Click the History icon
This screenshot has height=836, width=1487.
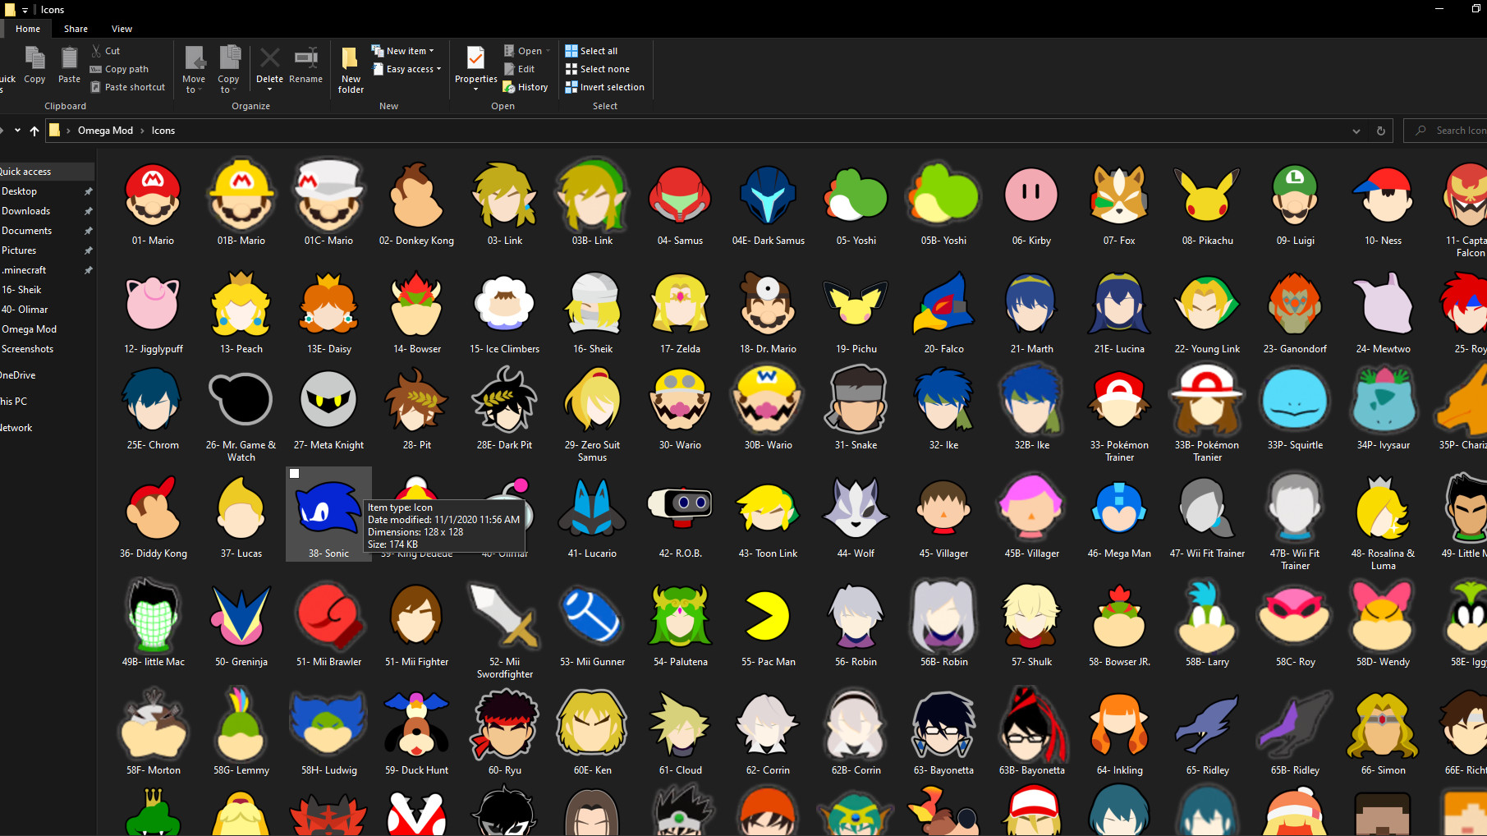525,86
